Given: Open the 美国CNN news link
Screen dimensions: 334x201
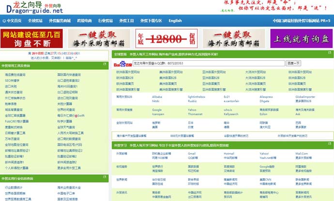Looking at the screenshot, I should click(265, 180).
